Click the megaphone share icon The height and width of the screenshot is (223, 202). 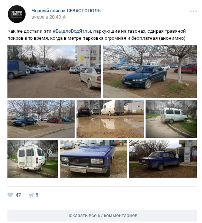click(x=31, y=195)
